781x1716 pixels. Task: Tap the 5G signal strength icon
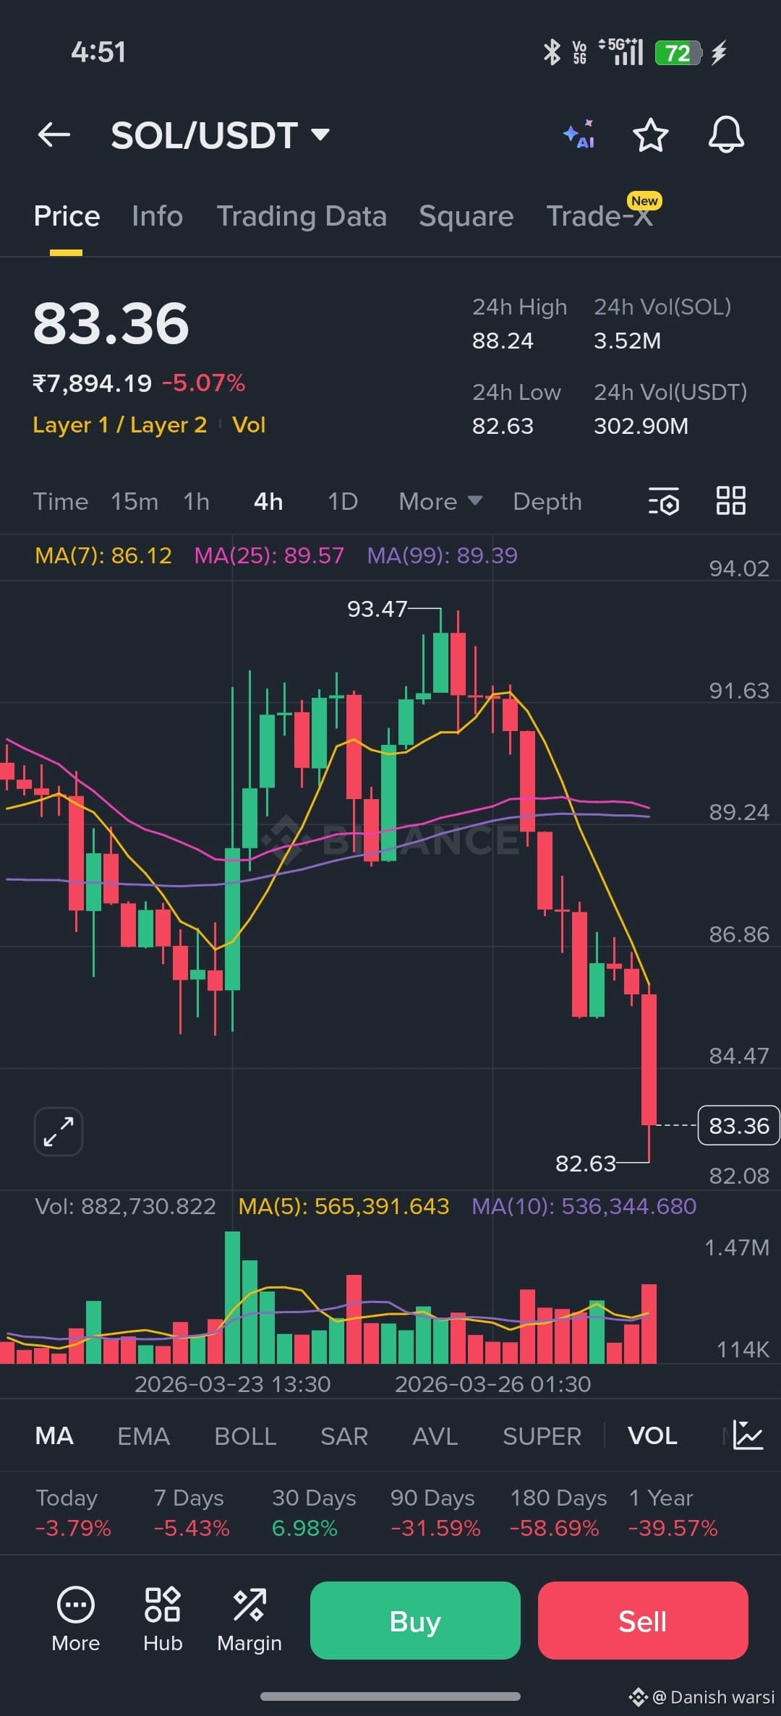pos(621,51)
